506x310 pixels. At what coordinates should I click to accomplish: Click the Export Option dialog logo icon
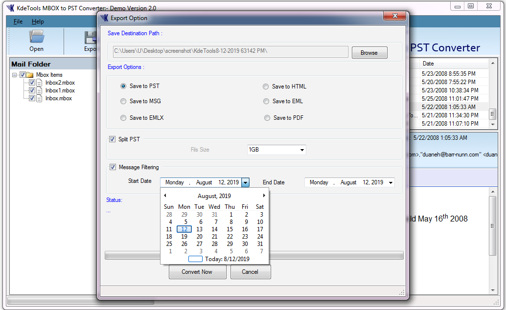pos(104,18)
